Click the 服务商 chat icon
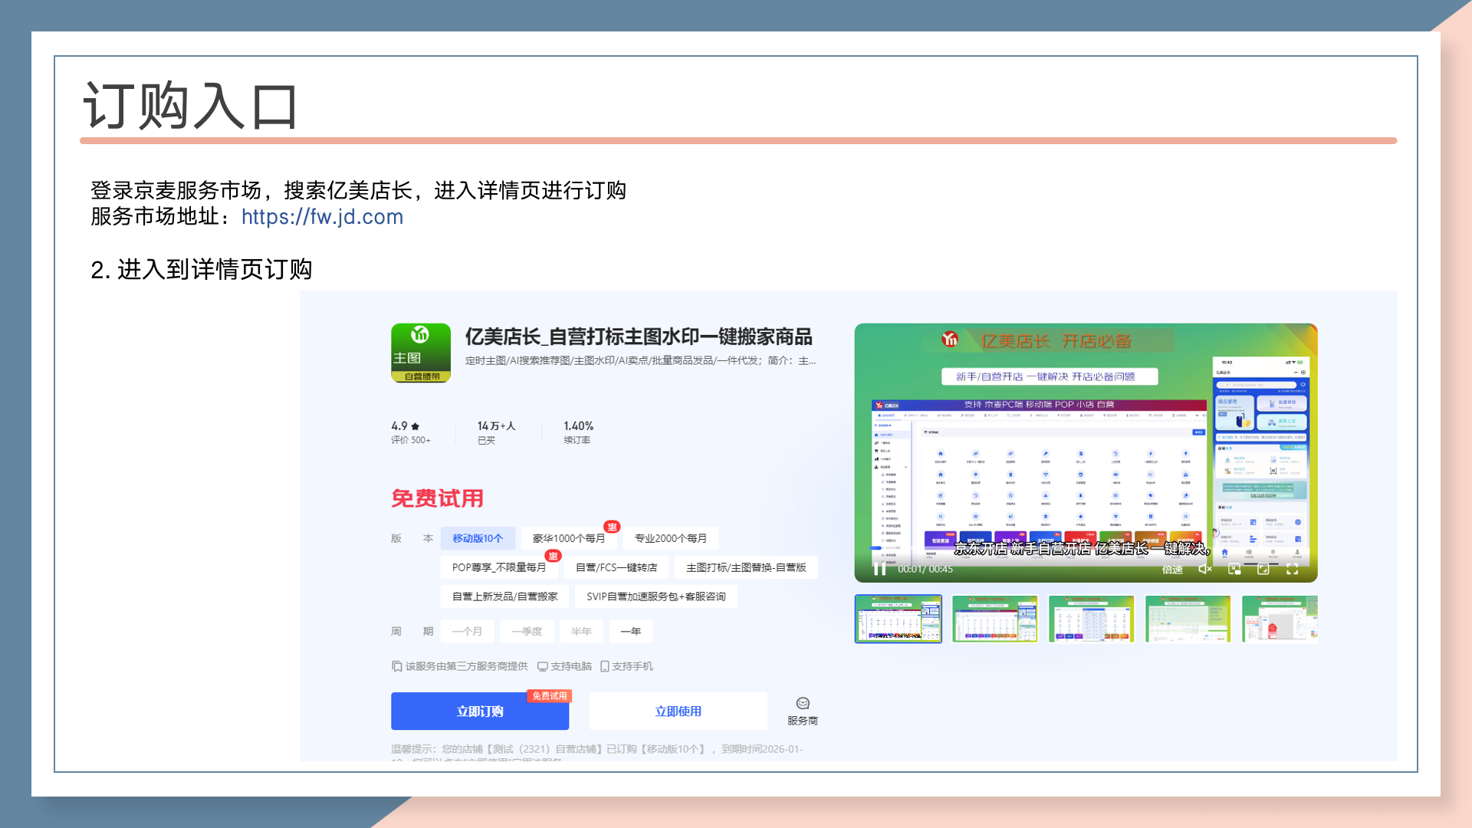1472x828 pixels. [803, 704]
